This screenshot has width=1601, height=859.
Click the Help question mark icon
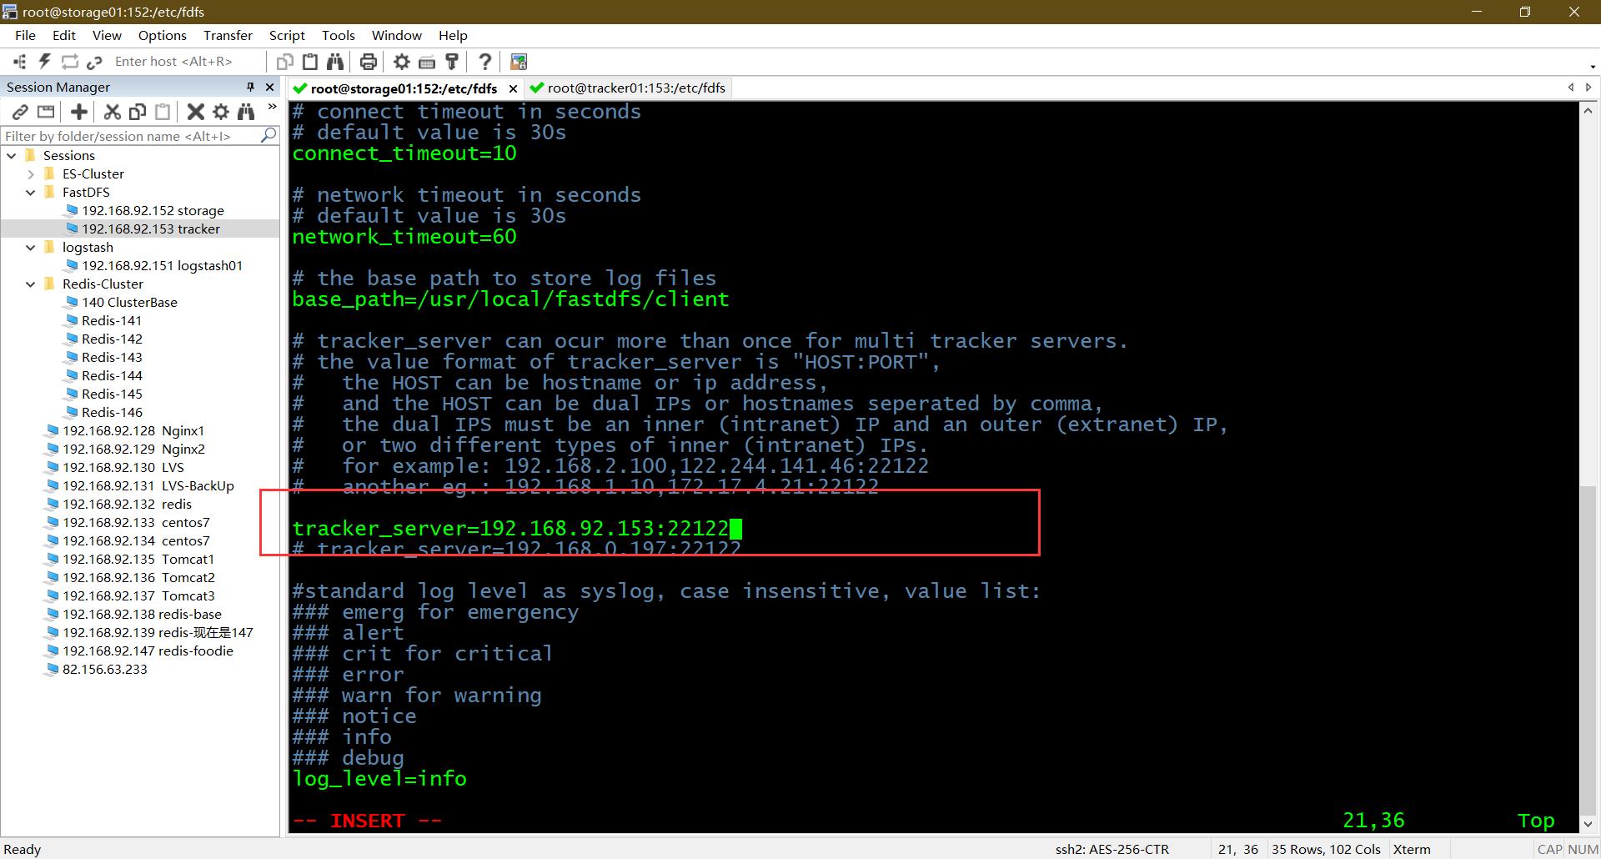click(x=484, y=62)
